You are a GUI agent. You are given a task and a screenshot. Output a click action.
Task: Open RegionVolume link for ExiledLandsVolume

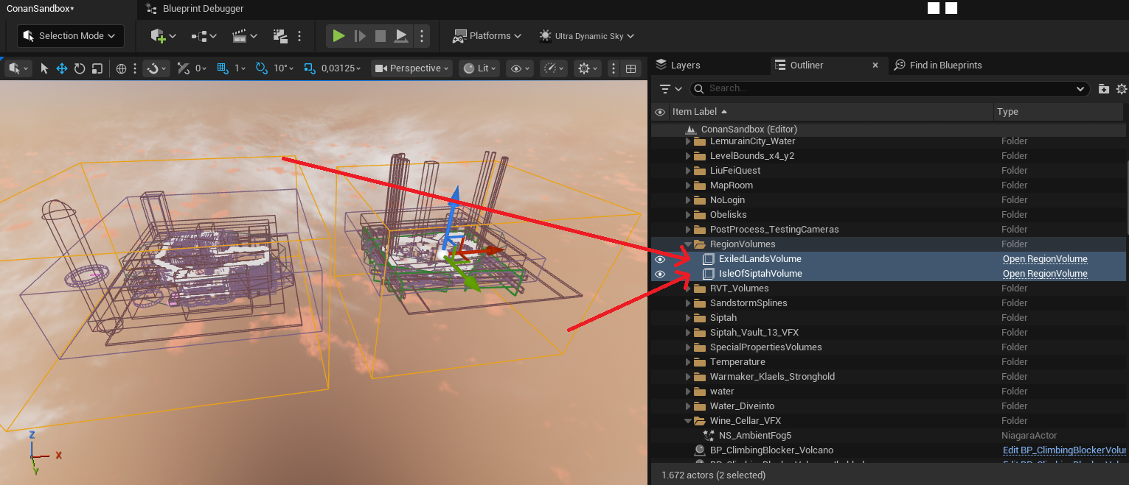point(1045,259)
